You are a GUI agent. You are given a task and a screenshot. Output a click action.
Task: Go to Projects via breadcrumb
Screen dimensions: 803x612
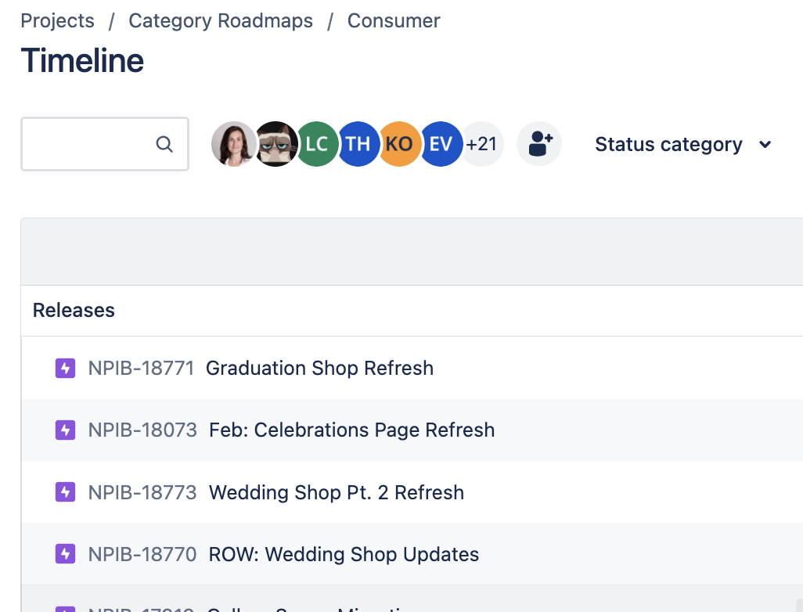pos(57,20)
